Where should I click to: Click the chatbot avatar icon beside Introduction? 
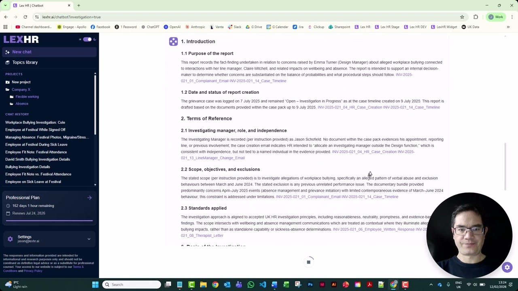pos(173,41)
